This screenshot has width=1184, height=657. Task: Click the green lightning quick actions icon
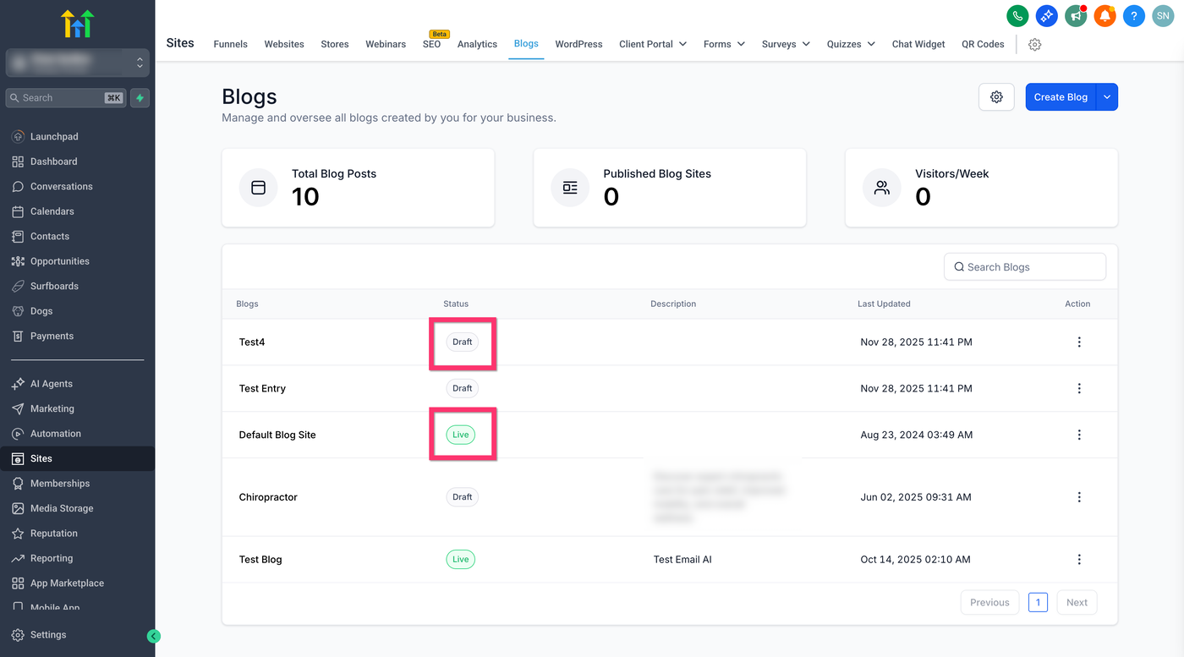pyautogui.click(x=140, y=98)
